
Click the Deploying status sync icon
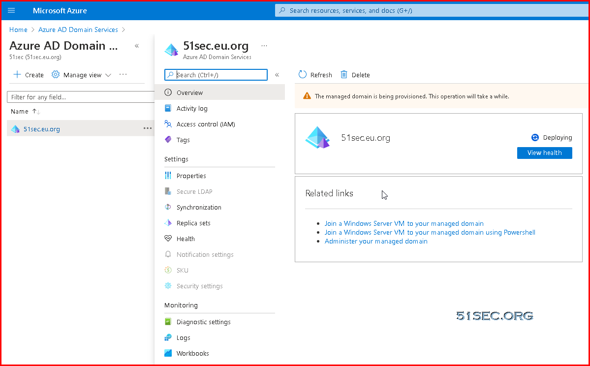pyautogui.click(x=535, y=138)
